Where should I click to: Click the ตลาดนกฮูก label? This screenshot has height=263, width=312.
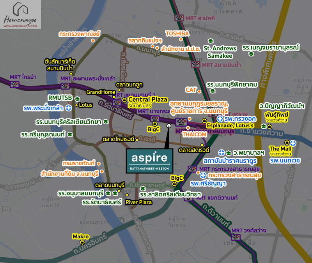[x=129, y=85]
